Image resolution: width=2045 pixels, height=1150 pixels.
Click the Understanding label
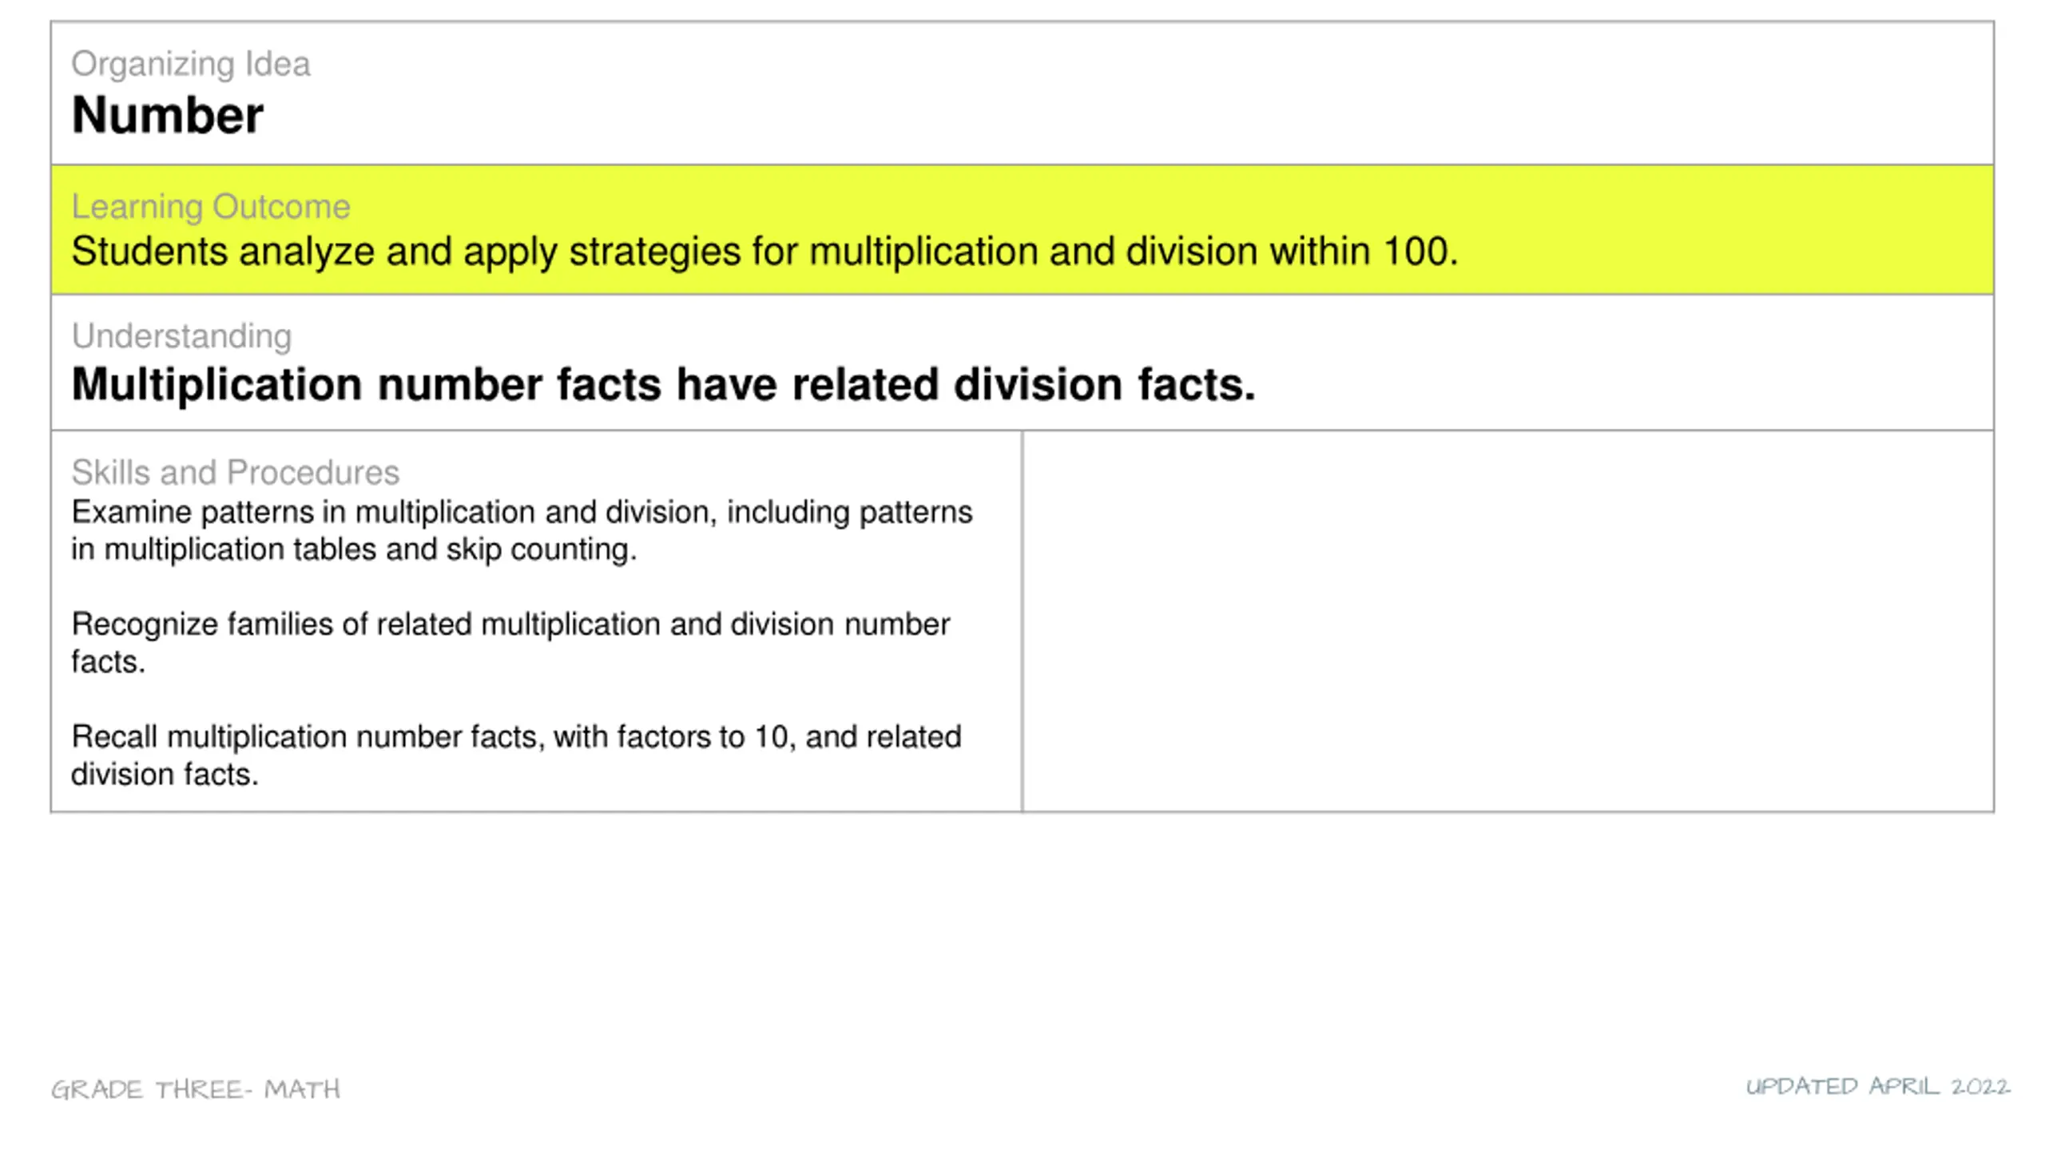pos(181,336)
